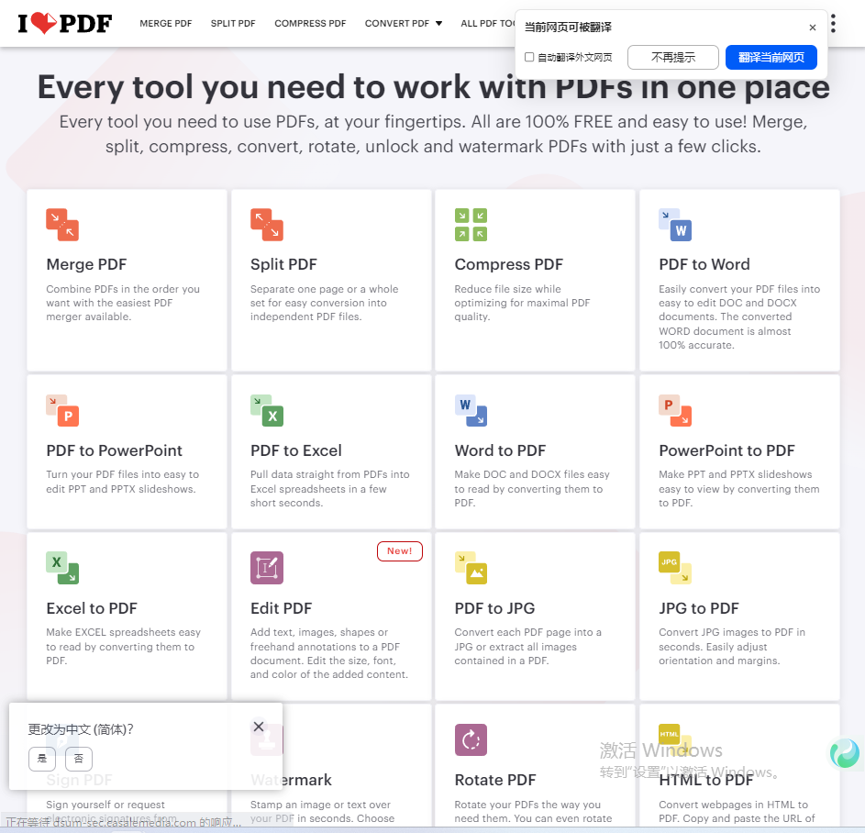This screenshot has width=865, height=833.
Task: Click the Compress PDF description text
Action: (x=523, y=303)
